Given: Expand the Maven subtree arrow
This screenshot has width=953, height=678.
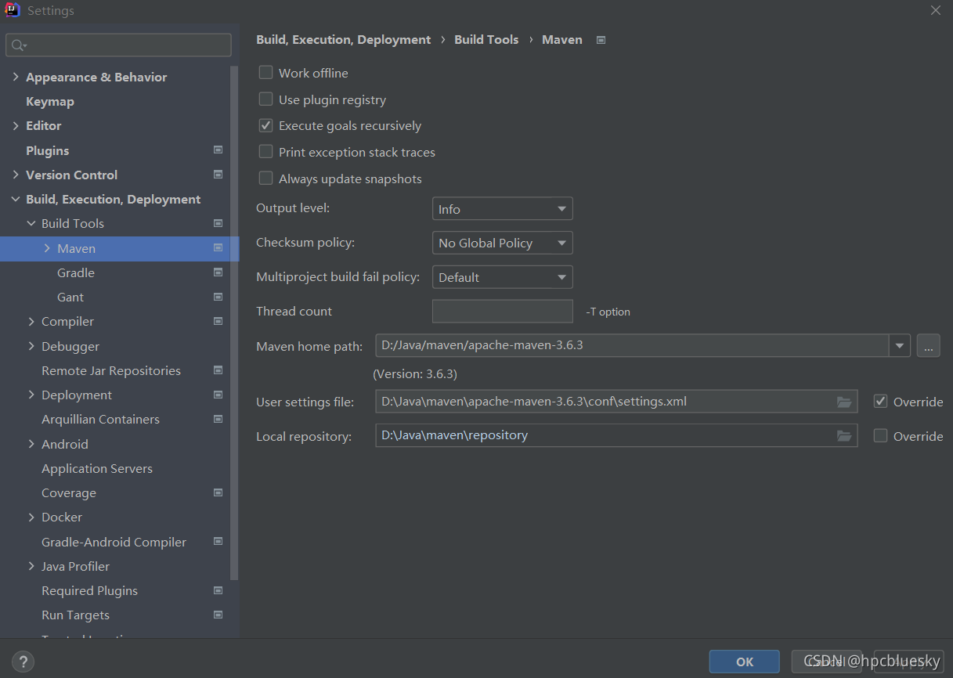Looking at the screenshot, I should 47,248.
